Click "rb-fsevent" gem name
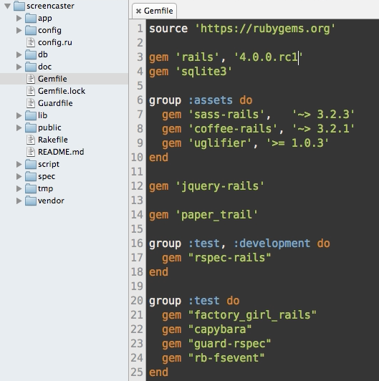 tap(226, 358)
